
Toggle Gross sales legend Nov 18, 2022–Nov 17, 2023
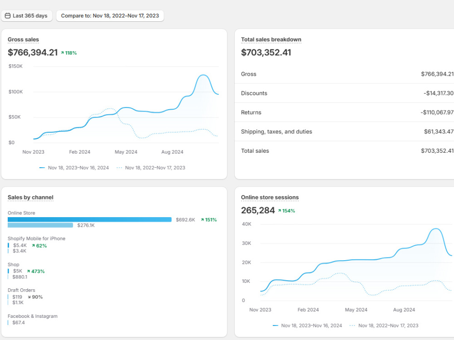pyautogui.click(x=151, y=168)
